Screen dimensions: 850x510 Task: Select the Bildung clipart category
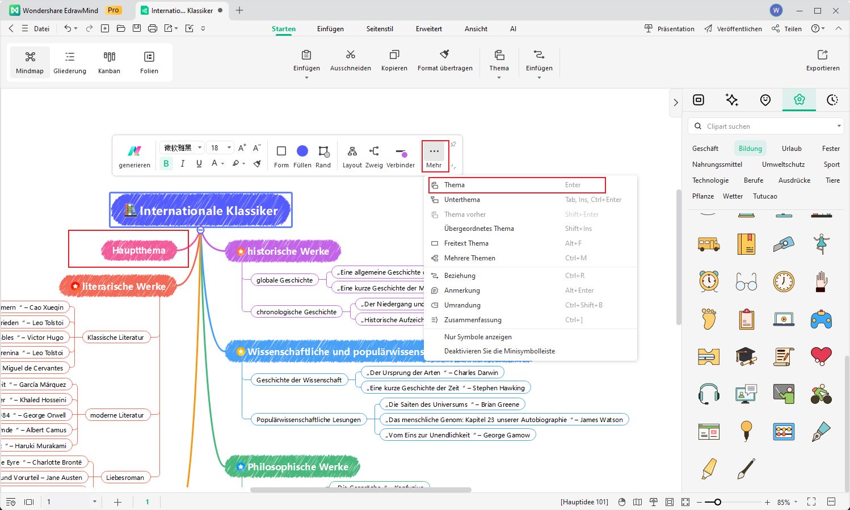750,149
